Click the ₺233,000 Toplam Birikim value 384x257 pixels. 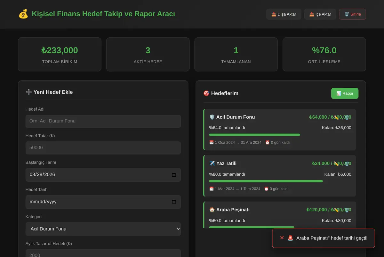(x=60, y=50)
